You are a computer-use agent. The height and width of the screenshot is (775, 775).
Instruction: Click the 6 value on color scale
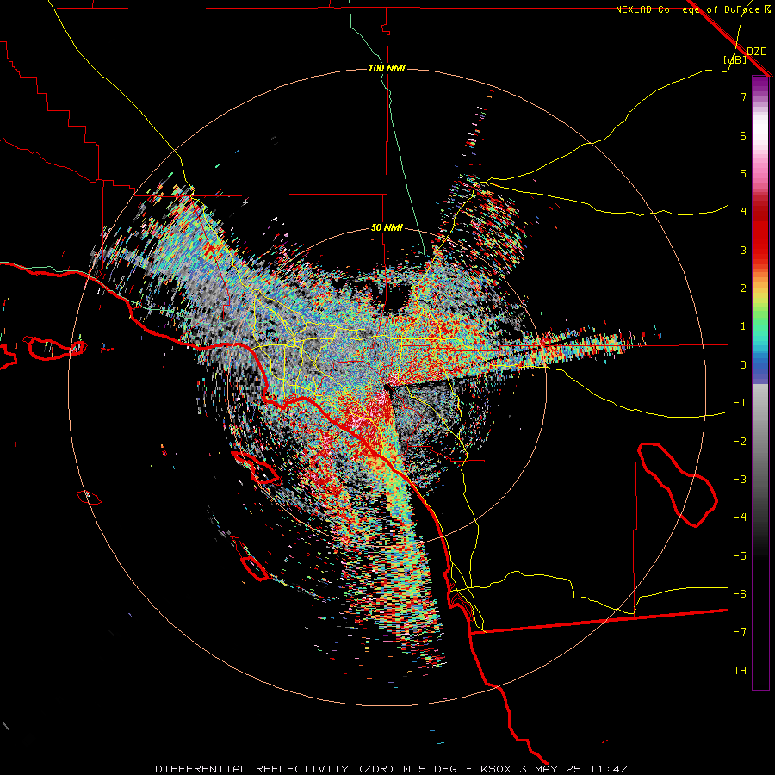pyautogui.click(x=743, y=135)
